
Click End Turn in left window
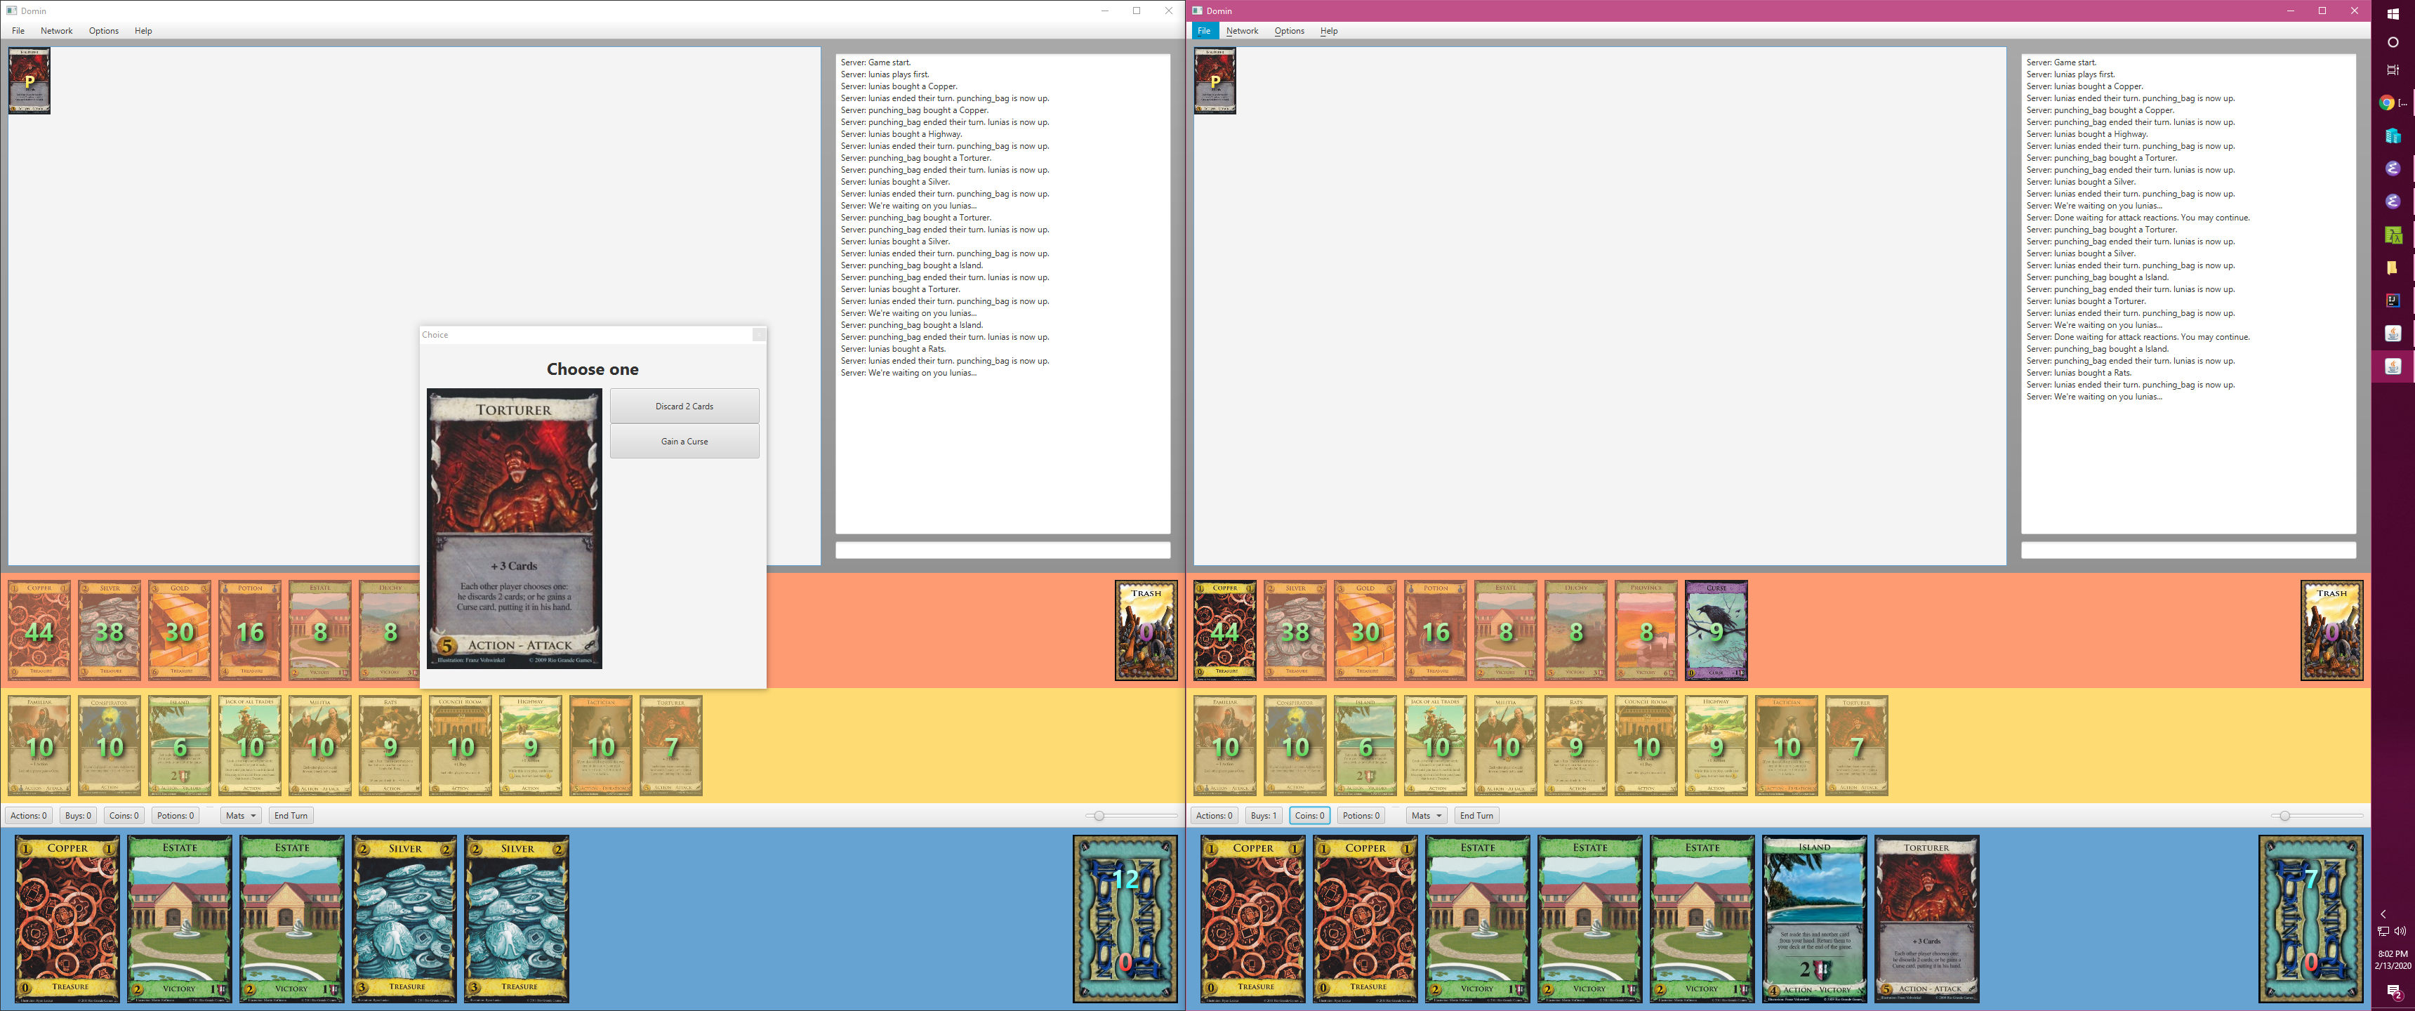[291, 815]
